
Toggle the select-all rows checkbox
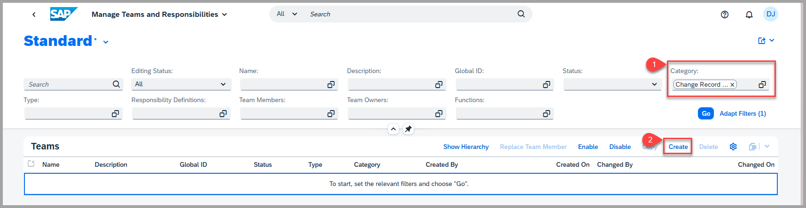(31, 164)
